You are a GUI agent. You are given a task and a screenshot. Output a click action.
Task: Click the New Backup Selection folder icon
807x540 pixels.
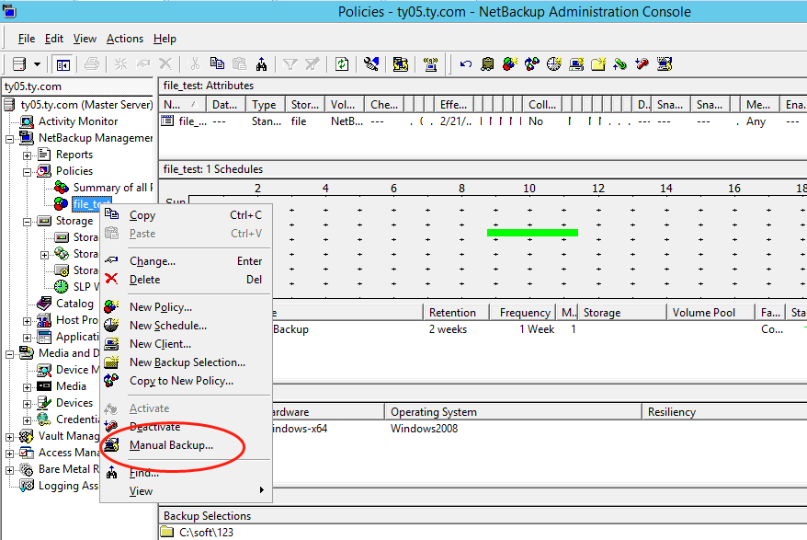pyautogui.click(x=598, y=63)
